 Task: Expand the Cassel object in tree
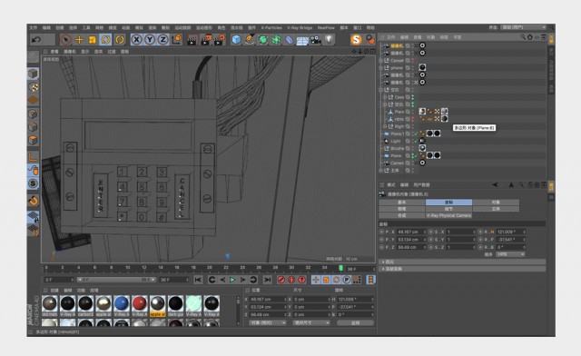click(x=381, y=61)
